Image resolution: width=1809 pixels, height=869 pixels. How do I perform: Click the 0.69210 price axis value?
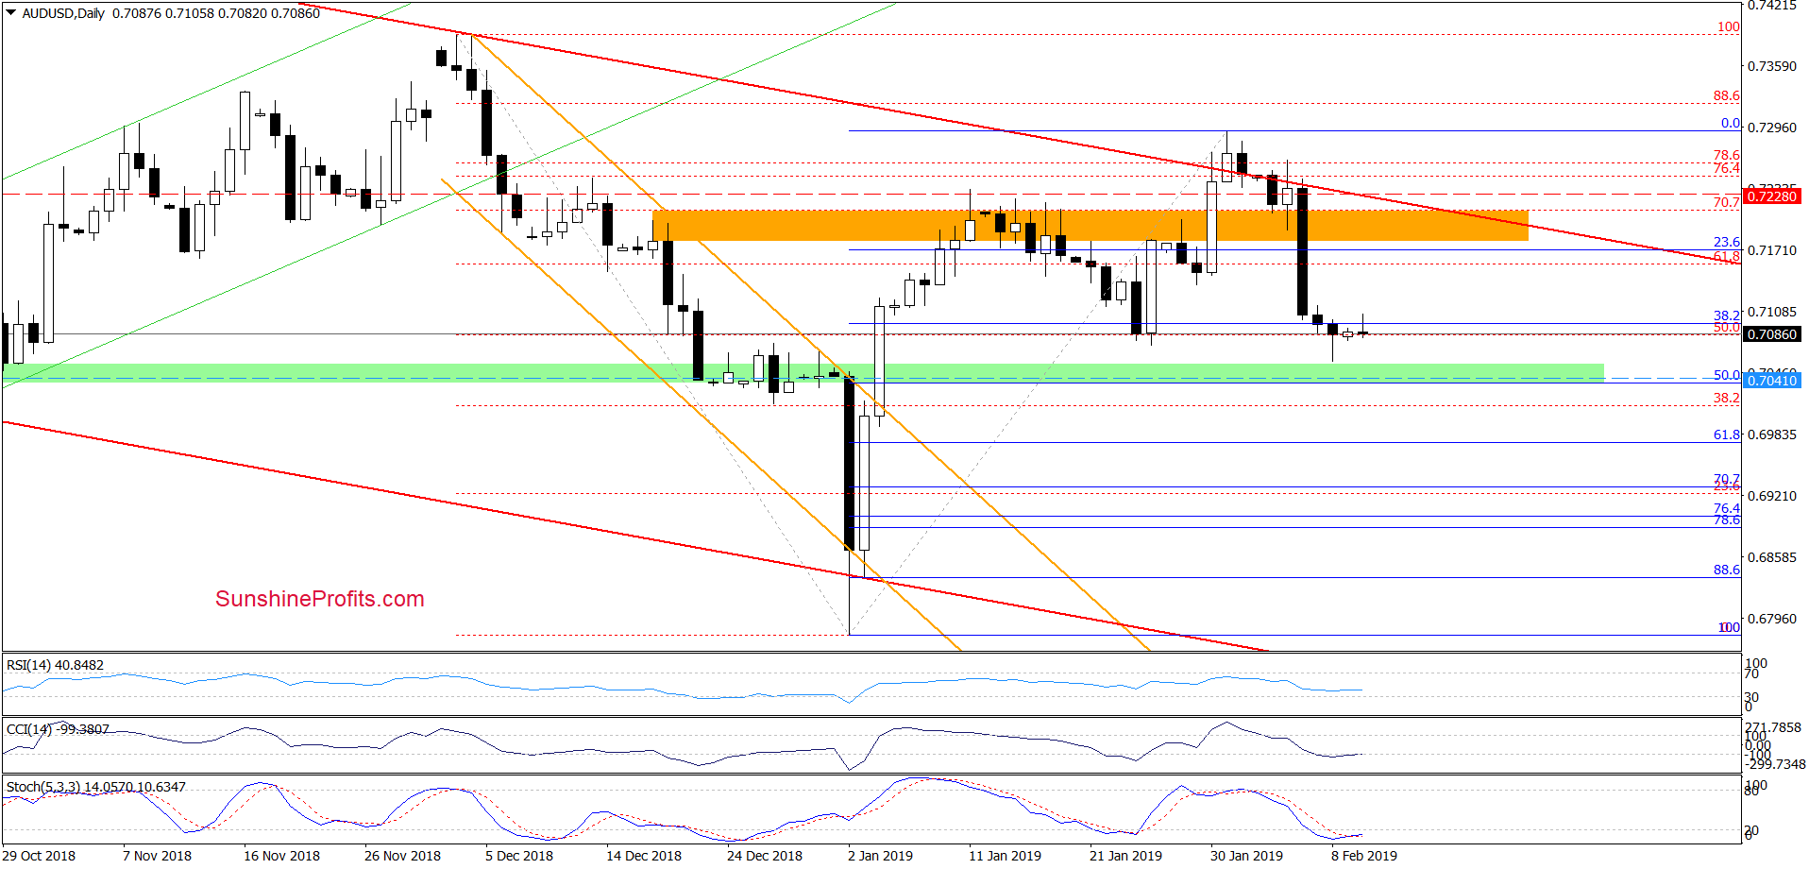point(1772,496)
